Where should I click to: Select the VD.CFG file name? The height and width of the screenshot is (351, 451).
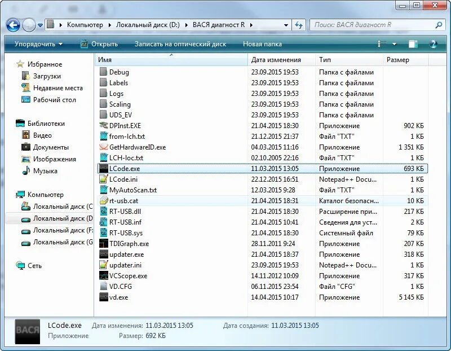click(121, 287)
